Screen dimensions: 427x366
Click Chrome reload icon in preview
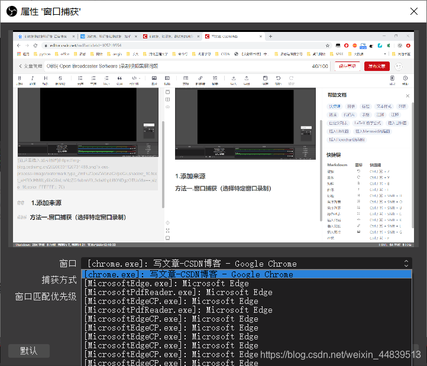click(35, 46)
